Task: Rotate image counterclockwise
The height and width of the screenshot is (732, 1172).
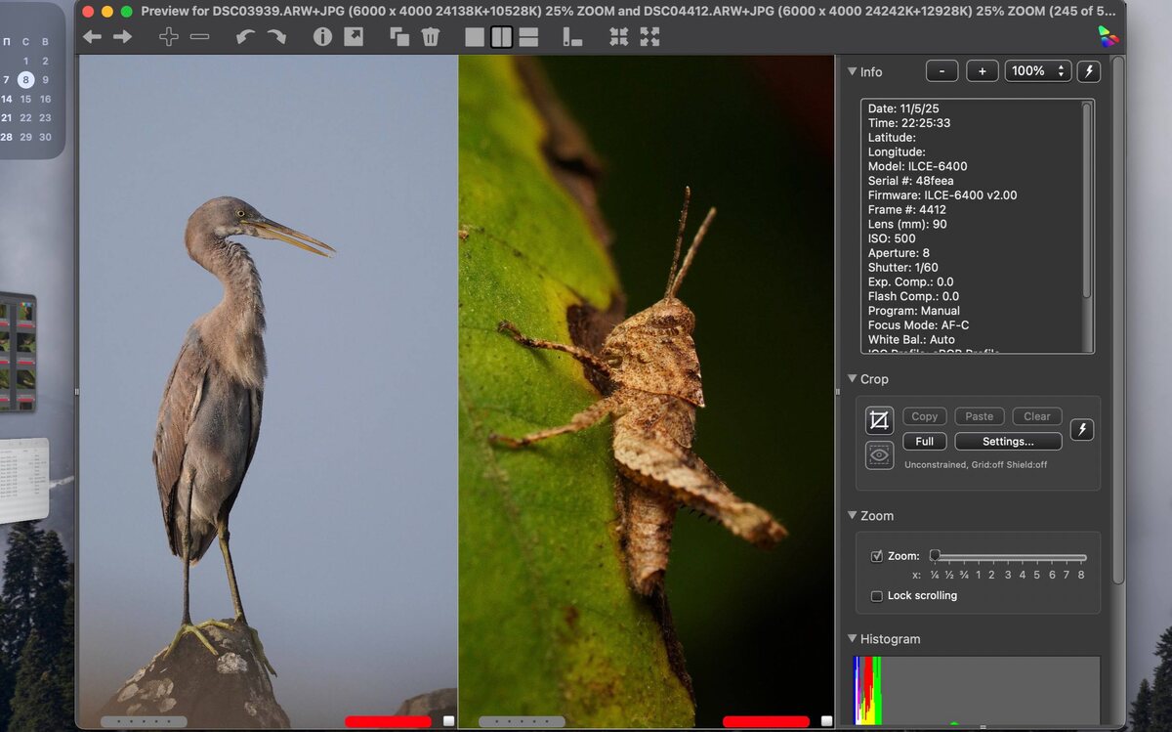Action: click(246, 37)
